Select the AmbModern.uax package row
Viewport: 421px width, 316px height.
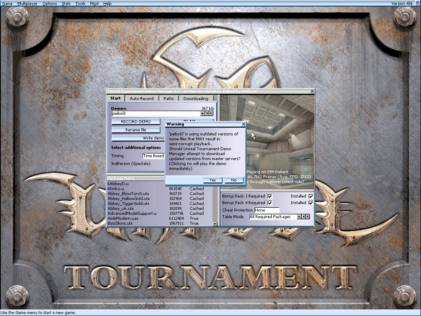160,218
